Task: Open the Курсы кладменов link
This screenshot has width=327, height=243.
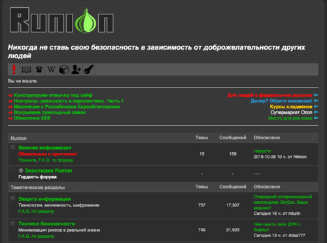Action: click(x=291, y=106)
